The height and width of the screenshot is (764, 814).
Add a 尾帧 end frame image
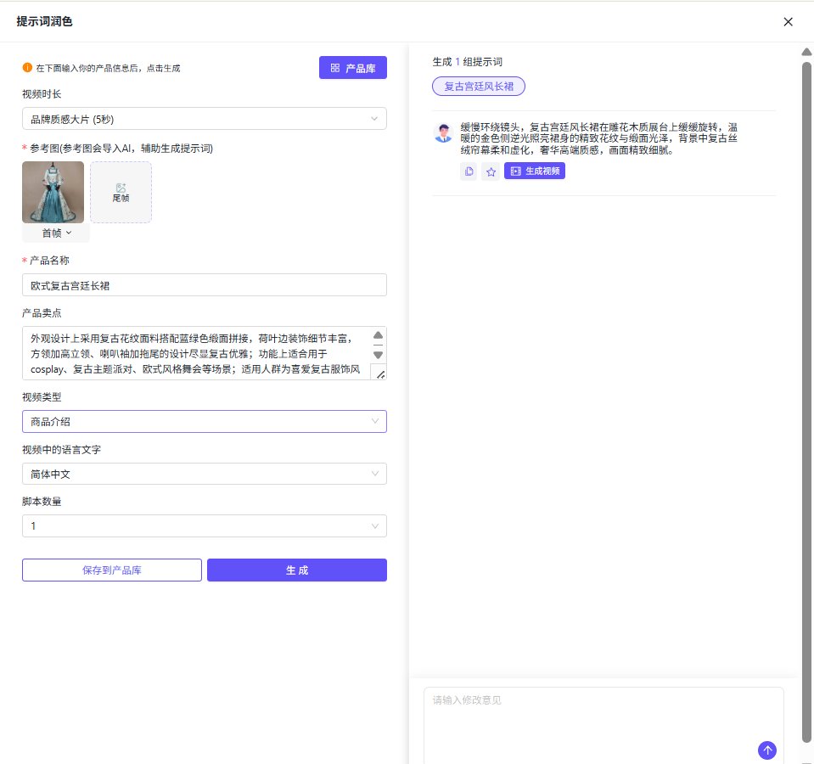click(x=121, y=193)
